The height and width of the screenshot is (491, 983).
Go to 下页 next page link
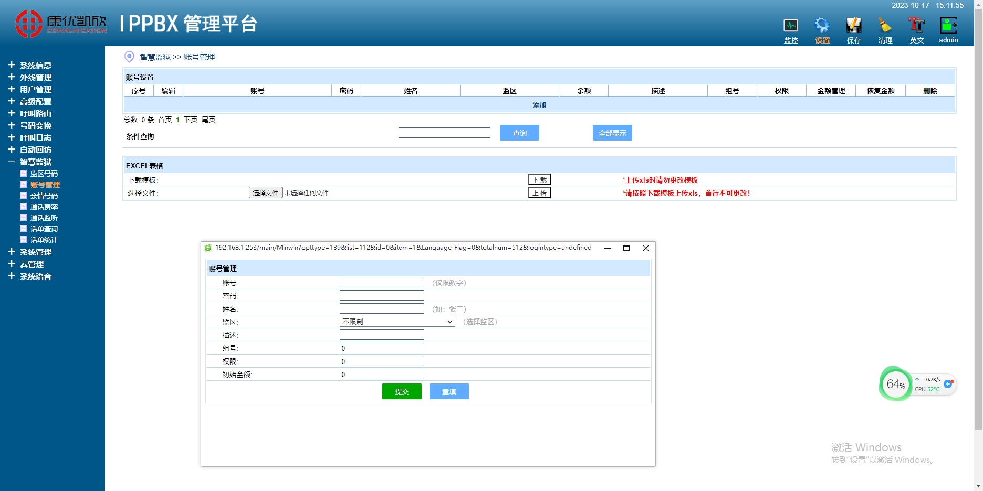pos(191,120)
